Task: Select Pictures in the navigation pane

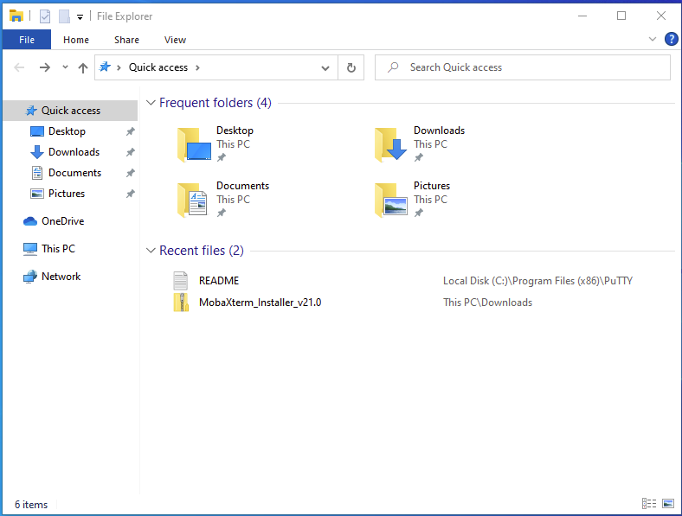Action: point(66,194)
